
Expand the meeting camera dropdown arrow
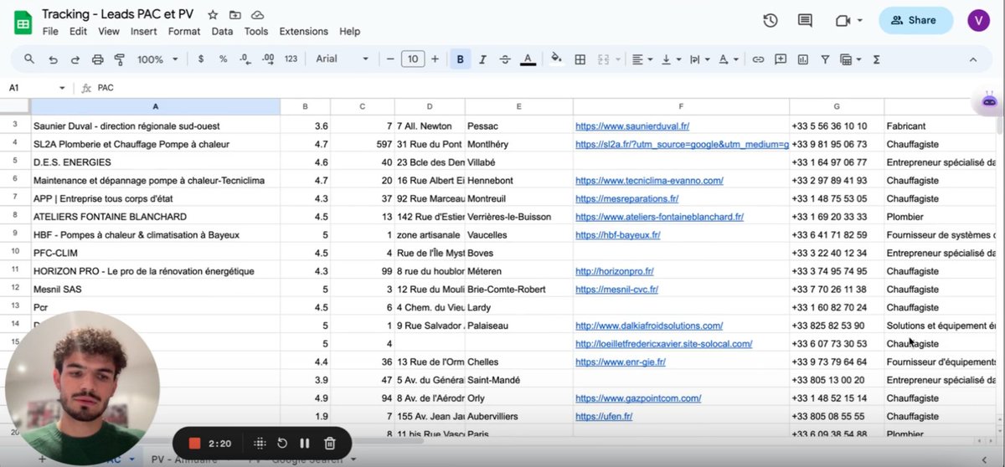click(x=860, y=20)
